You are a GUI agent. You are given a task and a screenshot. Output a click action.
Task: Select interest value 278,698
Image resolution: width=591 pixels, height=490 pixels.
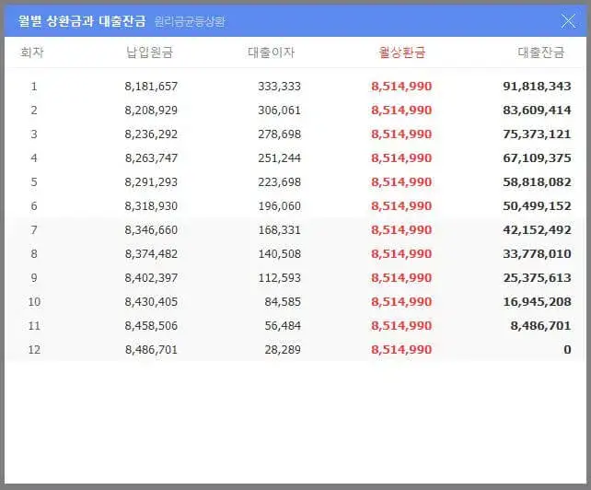tap(279, 134)
